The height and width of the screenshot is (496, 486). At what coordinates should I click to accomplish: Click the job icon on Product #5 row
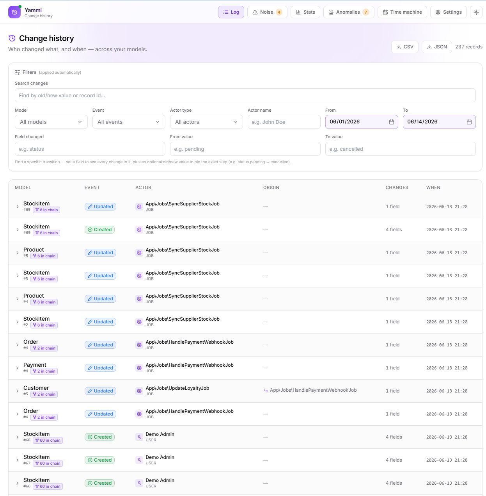tap(139, 253)
